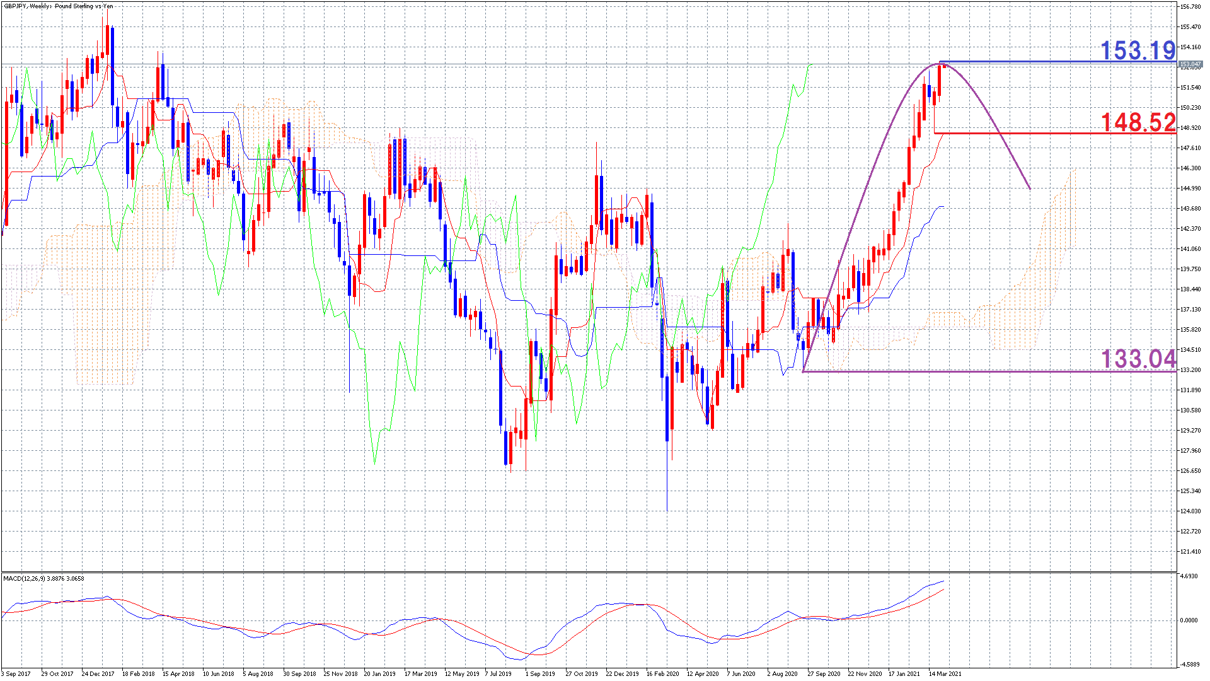Click the 121.410 price axis label
This screenshot has height=681, width=1210.
point(1190,552)
